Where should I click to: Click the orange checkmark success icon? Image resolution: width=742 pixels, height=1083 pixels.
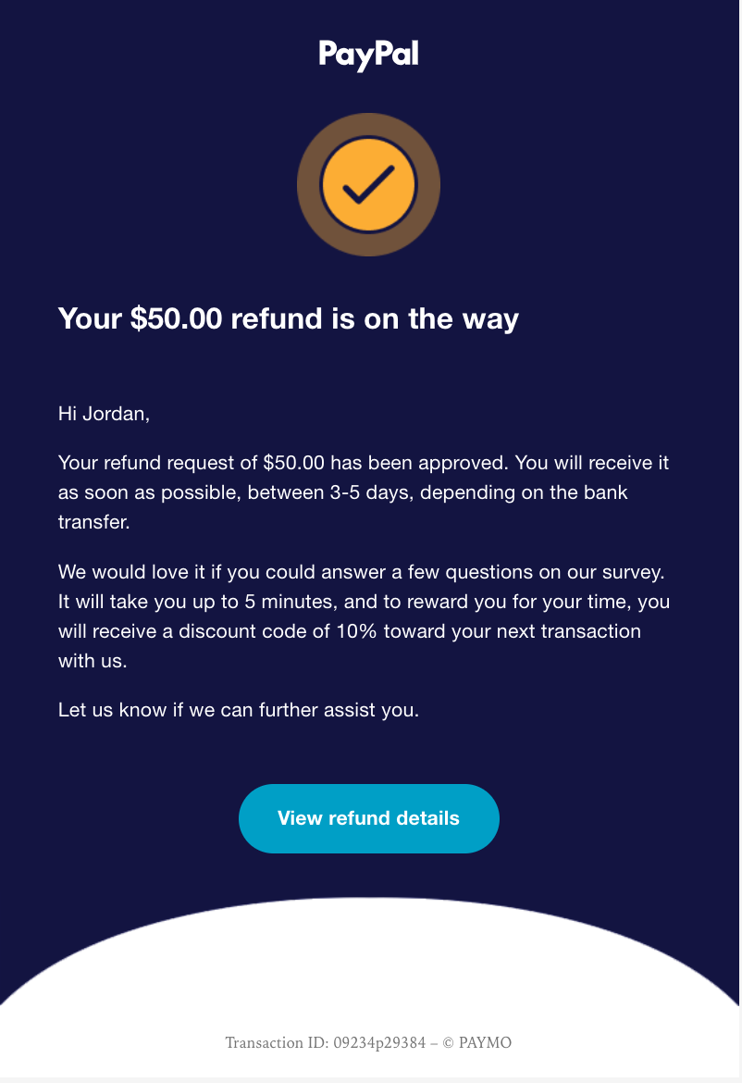coord(368,184)
